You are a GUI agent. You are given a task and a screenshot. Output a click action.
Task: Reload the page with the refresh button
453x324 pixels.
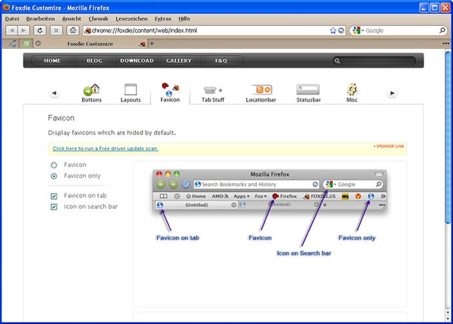click(x=40, y=31)
